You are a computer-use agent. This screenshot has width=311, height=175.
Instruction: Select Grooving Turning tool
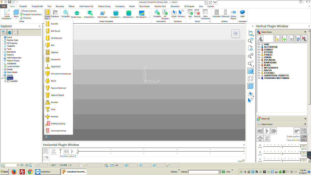coord(58,131)
